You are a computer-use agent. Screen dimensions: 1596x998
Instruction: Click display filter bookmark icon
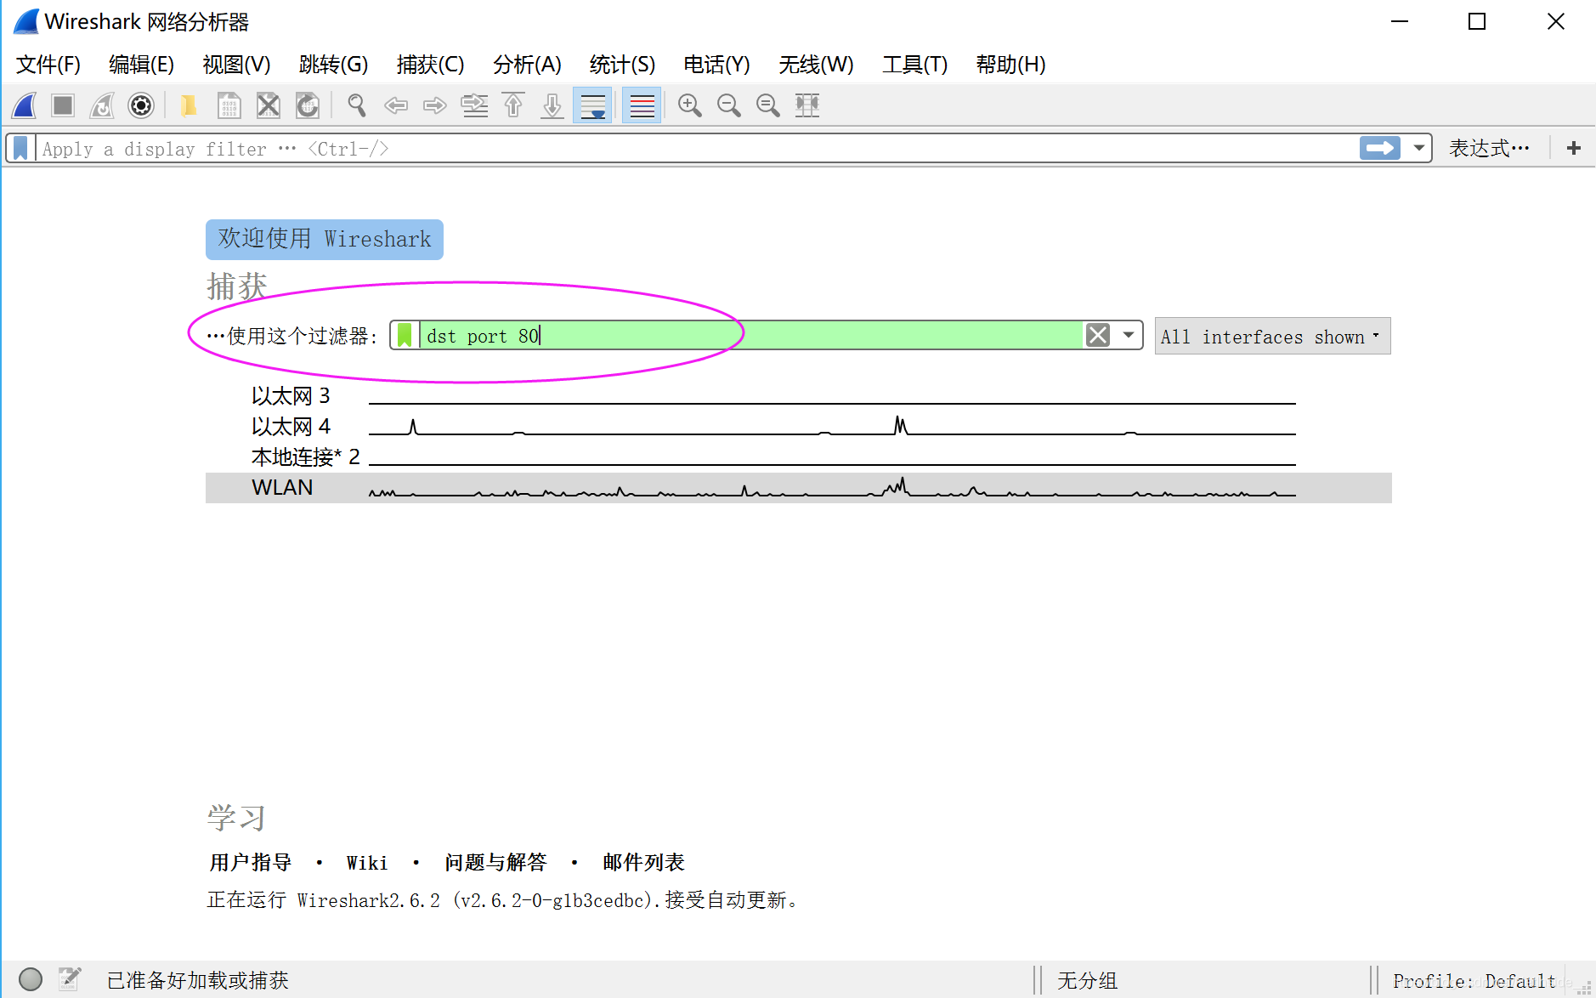[21, 148]
